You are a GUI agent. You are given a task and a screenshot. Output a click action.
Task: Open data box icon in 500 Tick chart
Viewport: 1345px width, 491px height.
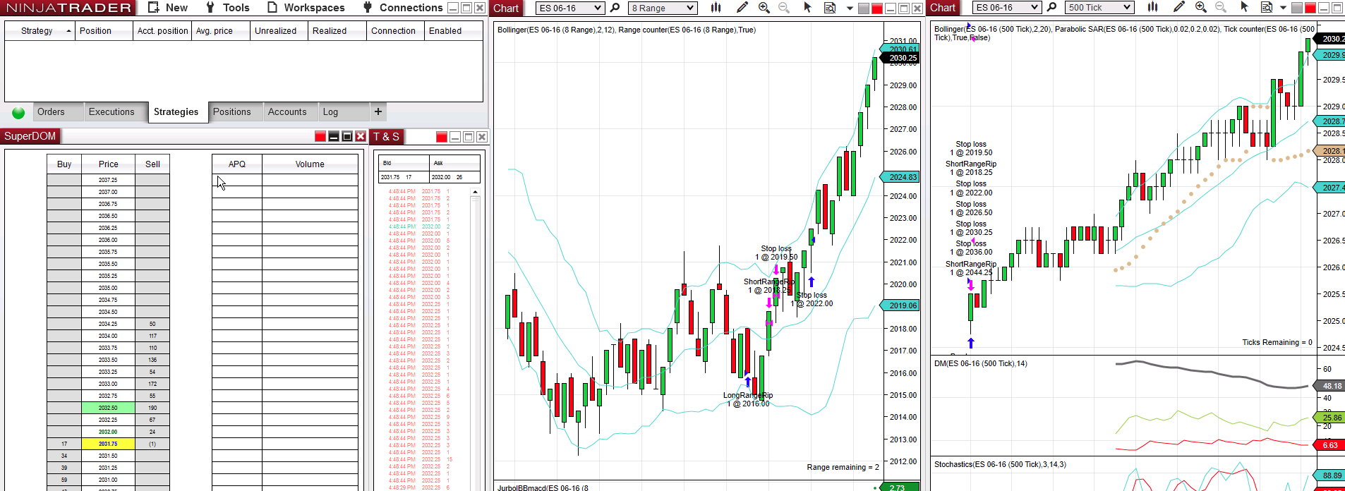point(1267,8)
